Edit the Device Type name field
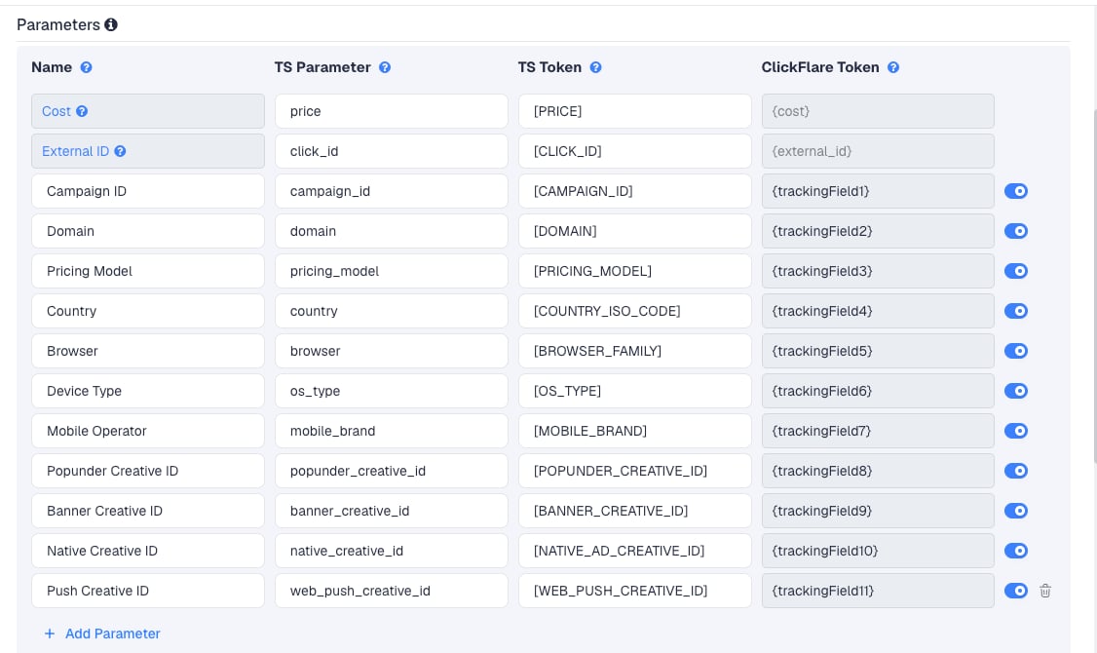 pyautogui.click(x=148, y=391)
